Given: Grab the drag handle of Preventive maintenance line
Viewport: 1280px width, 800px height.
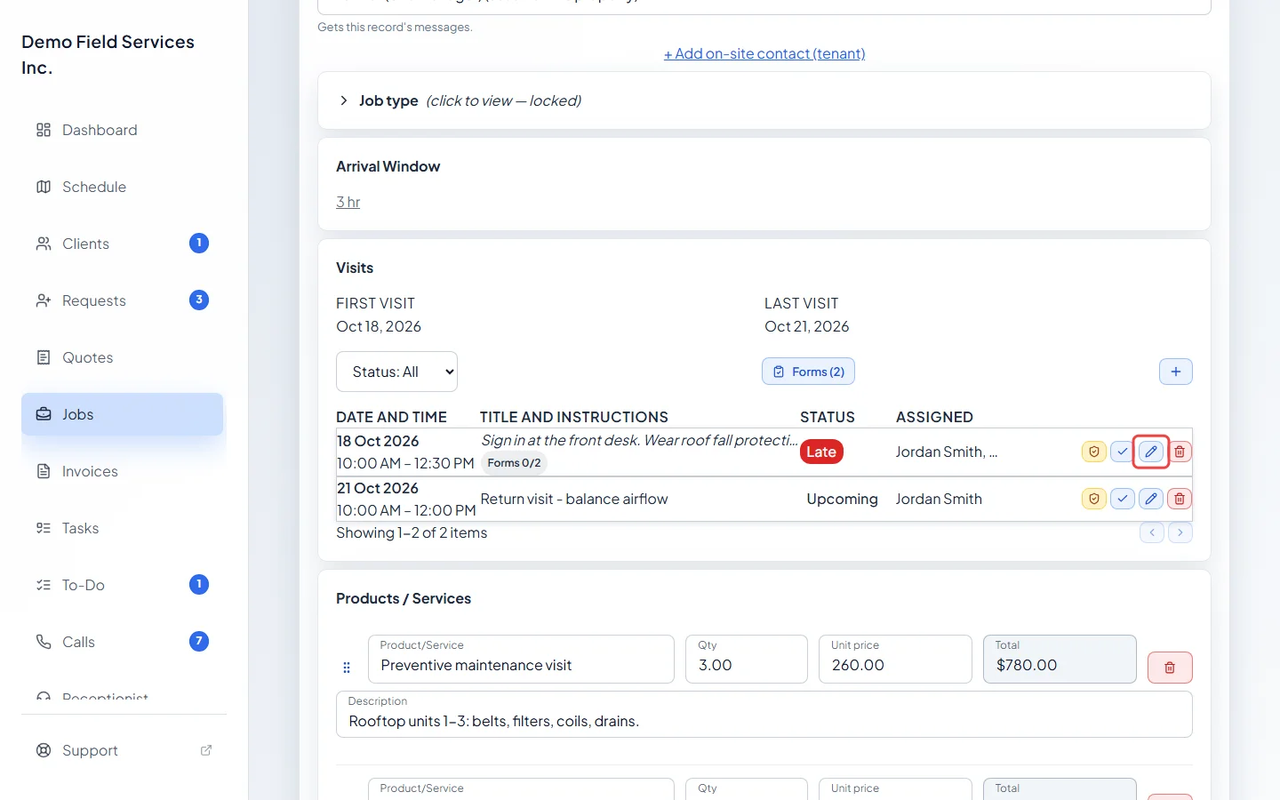Looking at the screenshot, I should 347,668.
